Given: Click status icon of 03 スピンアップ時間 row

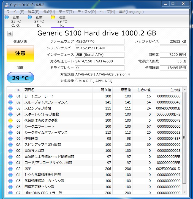Looking at the screenshot, I should pyautogui.click(x=10, y=108).
